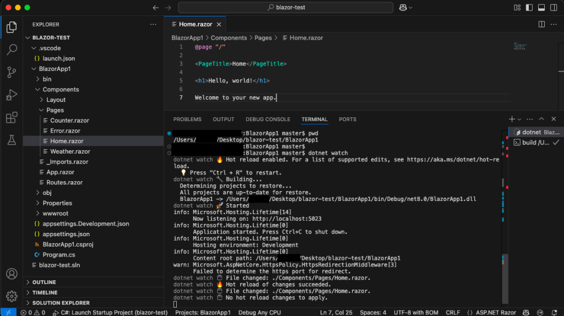The height and width of the screenshot is (316, 564).
Task: Open the Accounts menu icon
Action: pos(12,274)
